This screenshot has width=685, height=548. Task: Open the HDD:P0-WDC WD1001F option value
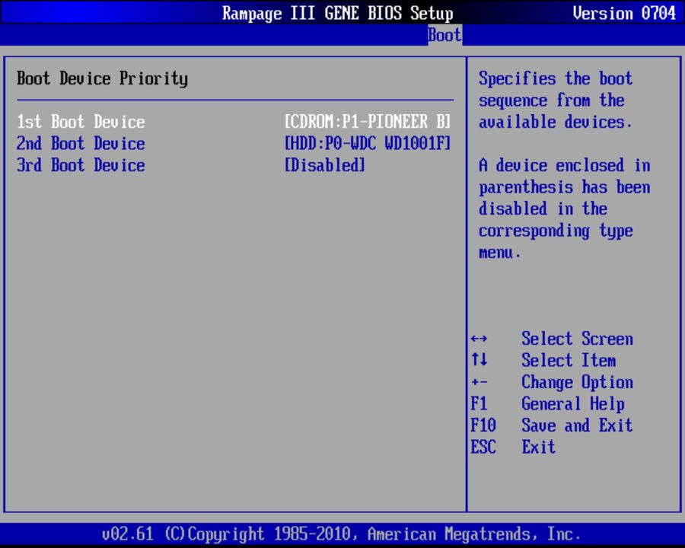(x=368, y=143)
